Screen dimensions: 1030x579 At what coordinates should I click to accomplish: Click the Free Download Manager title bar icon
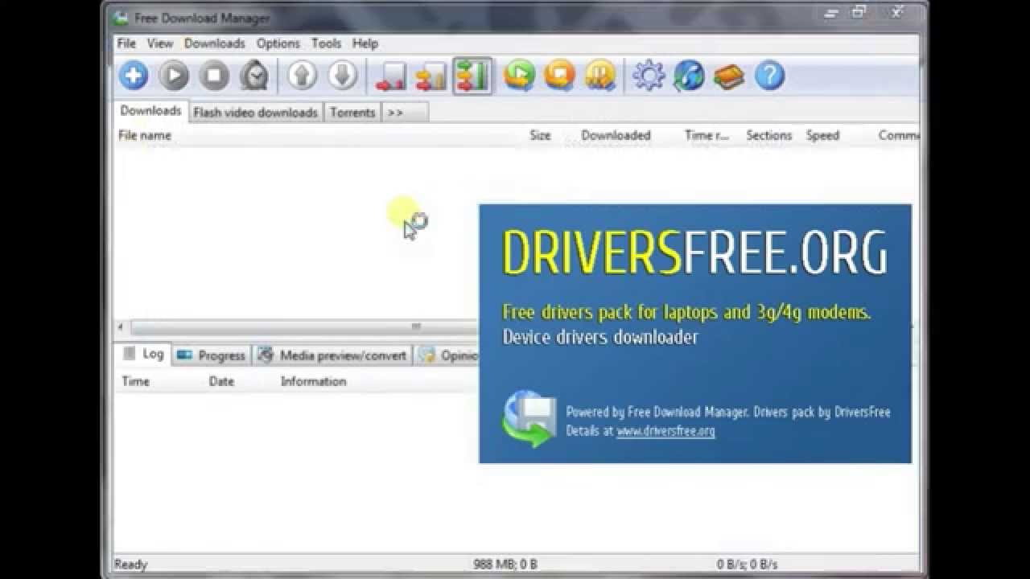pyautogui.click(x=120, y=18)
